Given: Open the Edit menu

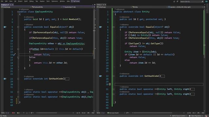Looking at the screenshot, I should pyautogui.click(x=6, y=1).
